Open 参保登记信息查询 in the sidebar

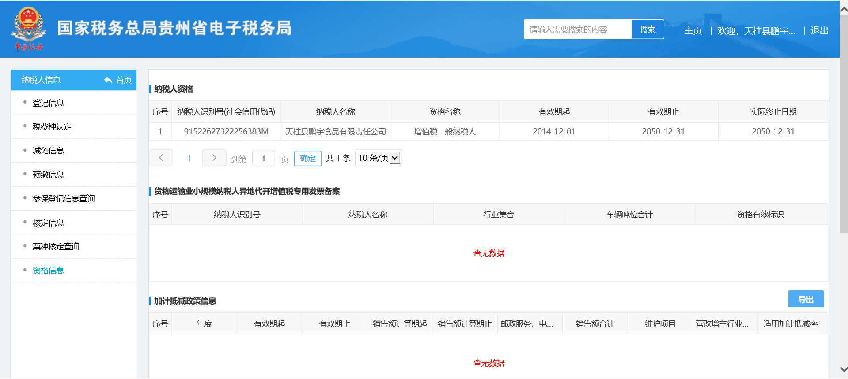click(64, 199)
